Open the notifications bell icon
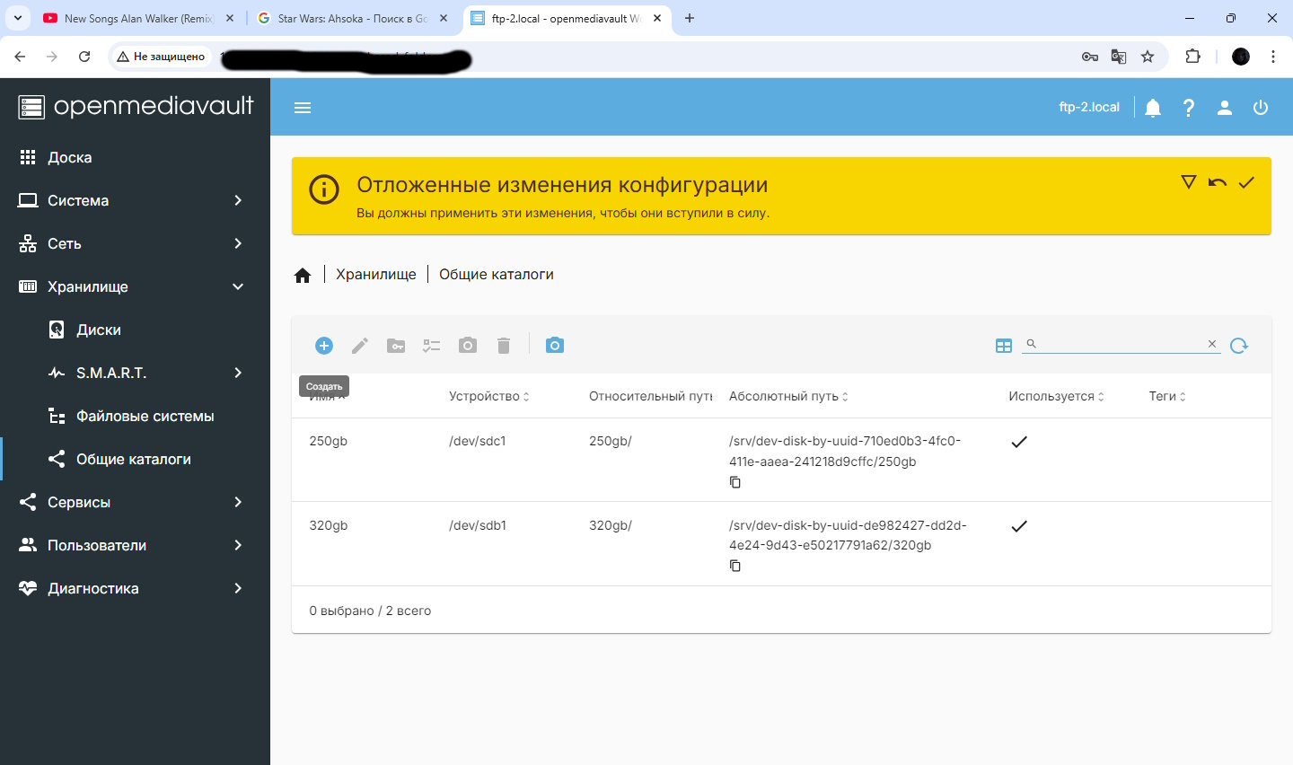This screenshot has height=765, width=1293. click(x=1153, y=108)
